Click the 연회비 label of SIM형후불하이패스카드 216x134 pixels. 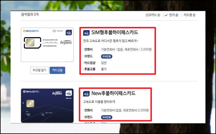(x=88, y=49)
